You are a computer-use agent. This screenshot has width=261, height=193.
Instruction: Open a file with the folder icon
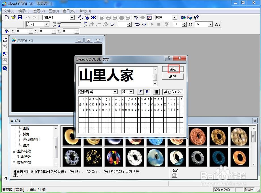tap(13, 17)
